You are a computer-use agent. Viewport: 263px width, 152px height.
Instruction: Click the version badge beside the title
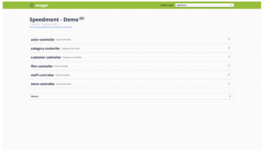(x=82, y=18)
